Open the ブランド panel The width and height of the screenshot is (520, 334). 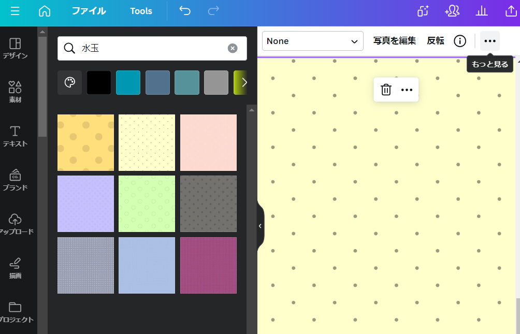[15, 180]
